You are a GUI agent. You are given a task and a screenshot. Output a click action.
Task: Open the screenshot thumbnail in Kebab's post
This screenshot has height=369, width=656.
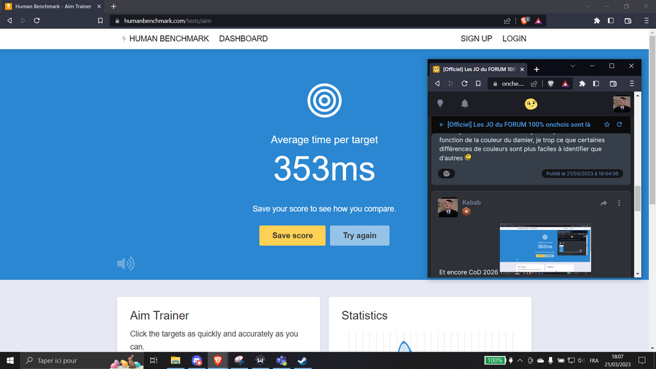[x=545, y=248]
